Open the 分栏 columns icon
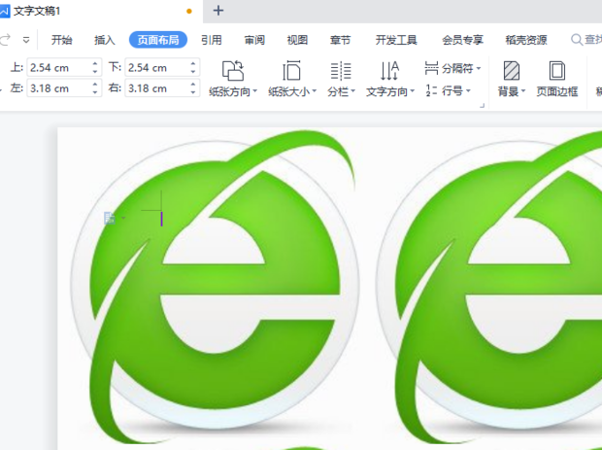602x450 pixels. 341,71
